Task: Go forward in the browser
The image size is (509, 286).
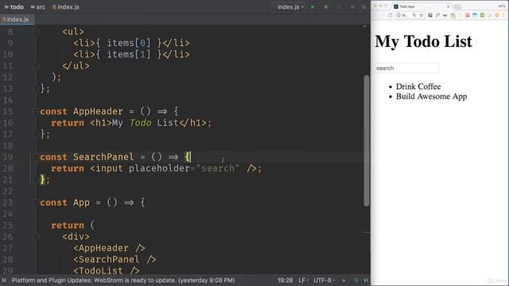Action: coord(383,15)
